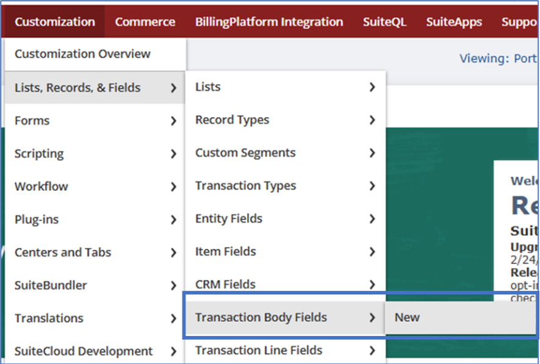
Task: Open the BillingPlatform Integration menu
Action: tap(269, 22)
